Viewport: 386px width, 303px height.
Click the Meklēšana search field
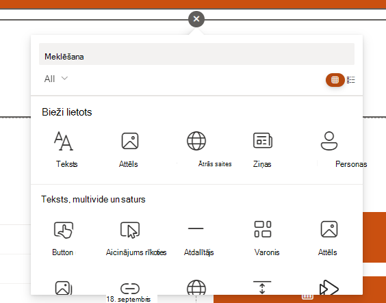[x=196, y=54]
